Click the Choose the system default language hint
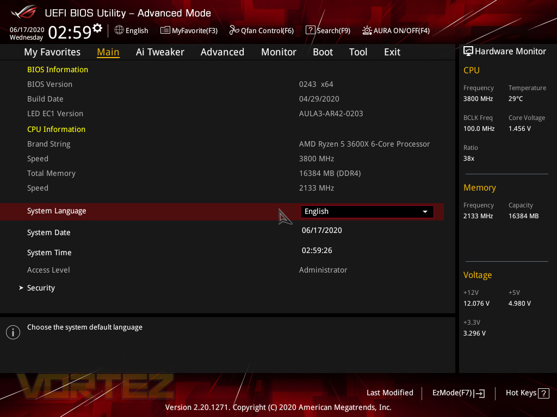This screenshot has height=417, width=557. (84, 327)
